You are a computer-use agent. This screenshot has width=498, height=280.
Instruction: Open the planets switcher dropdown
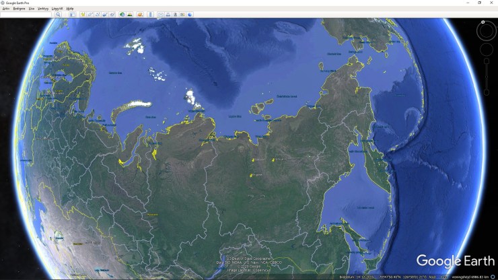(139, 14)
